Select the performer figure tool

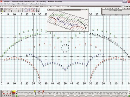tap(12, 11)
